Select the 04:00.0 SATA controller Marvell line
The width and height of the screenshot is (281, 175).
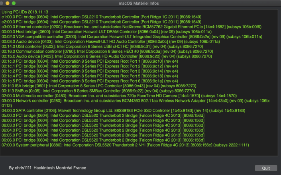124,111
